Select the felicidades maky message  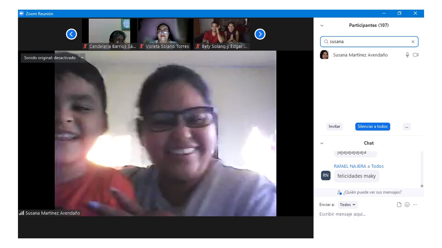point(356,176)
